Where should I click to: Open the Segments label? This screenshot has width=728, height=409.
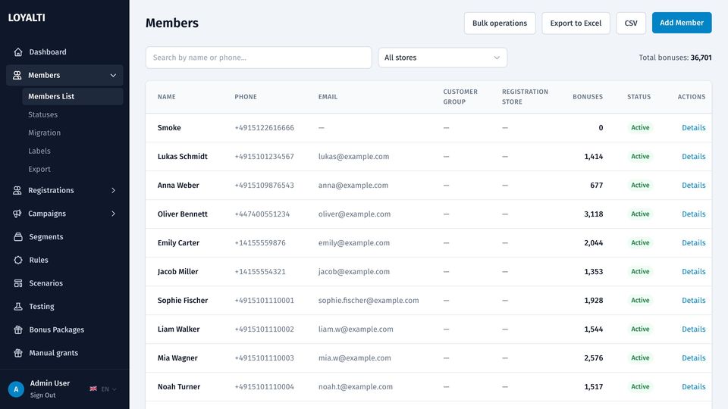tap(46, 236)
